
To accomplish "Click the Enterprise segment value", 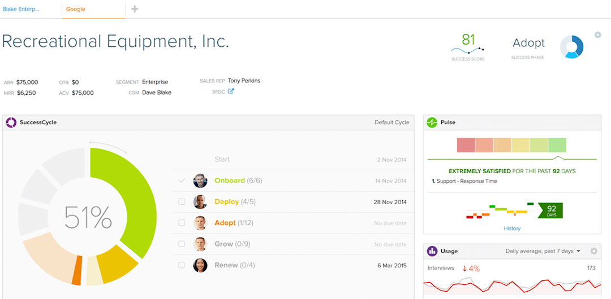I will click(155, 82).
